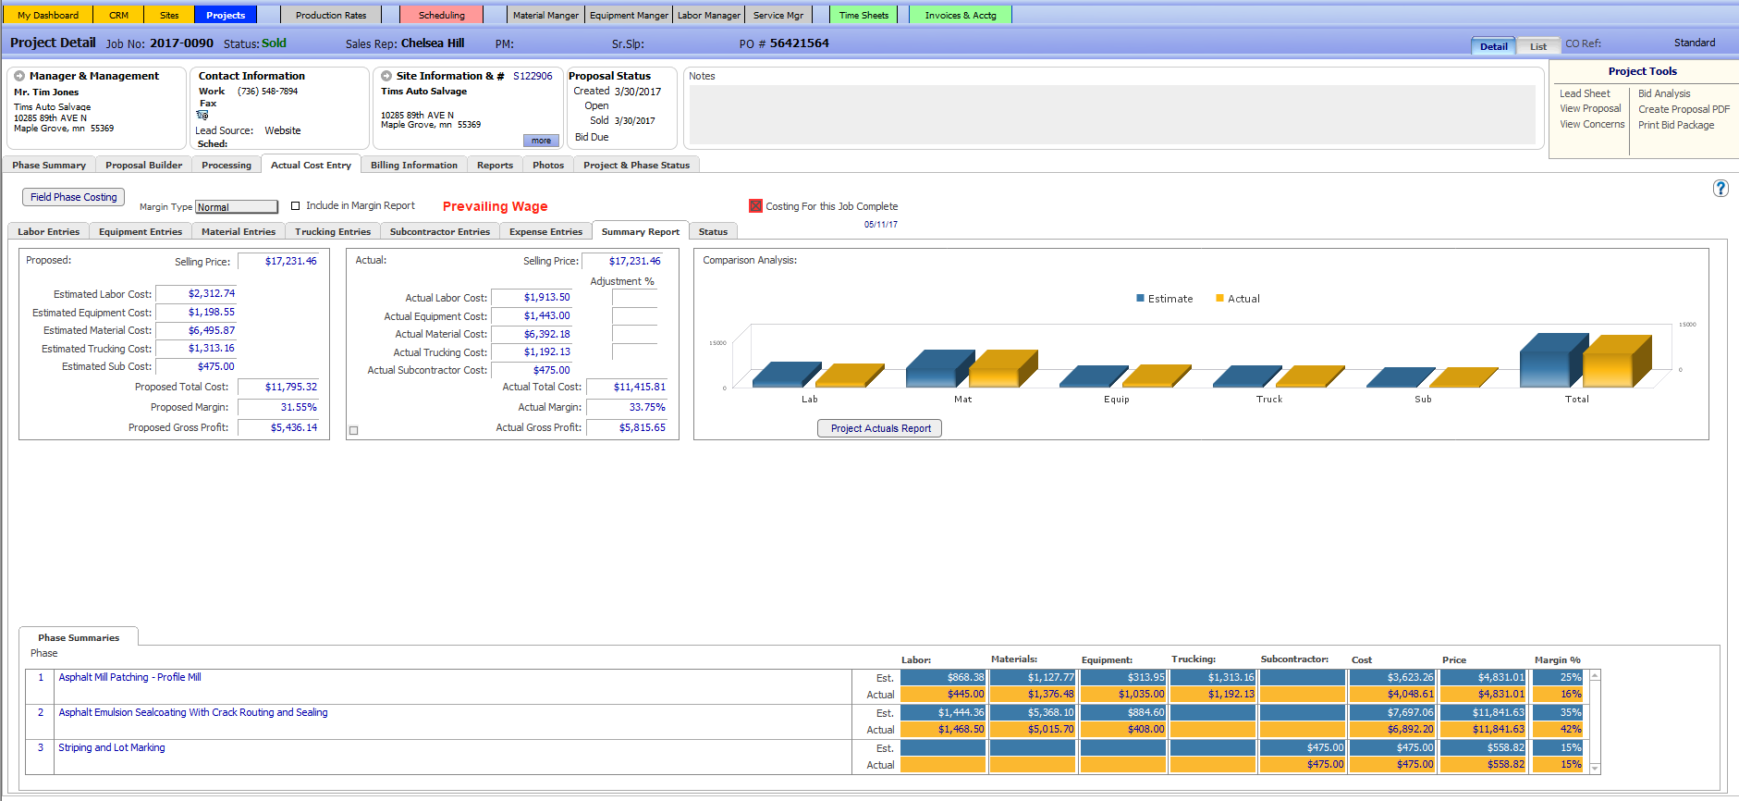Viewport: 1739px width, 801px height.
Task: Open the Phase Summary tab
Action: click(49, 165)
